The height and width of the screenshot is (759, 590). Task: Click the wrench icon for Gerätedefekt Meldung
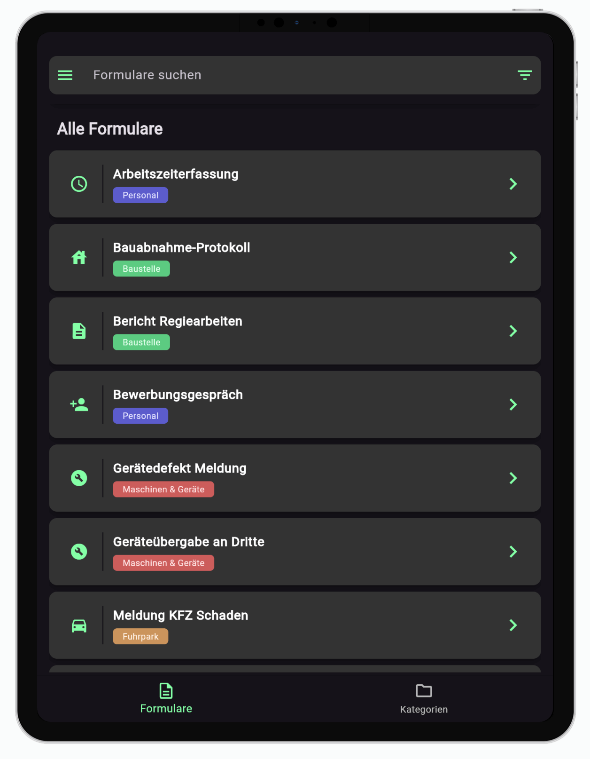click(79, 478)
